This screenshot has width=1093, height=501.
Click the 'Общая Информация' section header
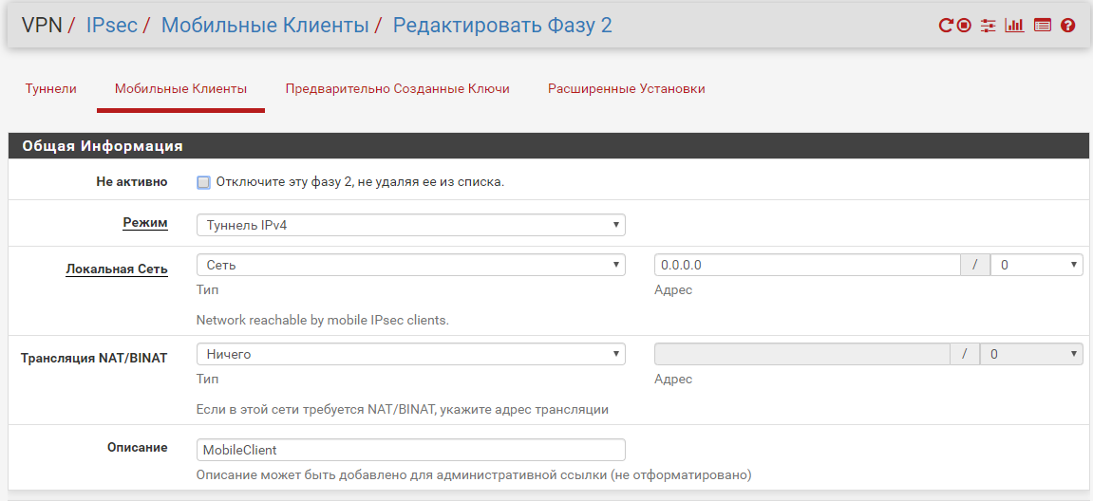[x=549, y=145]
